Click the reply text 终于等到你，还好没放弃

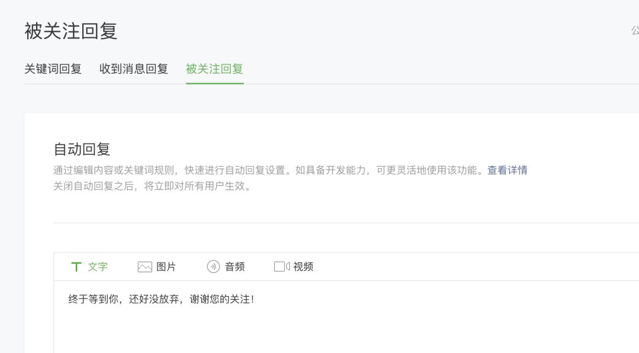124,299
